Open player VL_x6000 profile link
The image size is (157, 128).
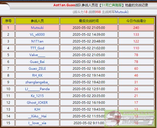[37, 35]
